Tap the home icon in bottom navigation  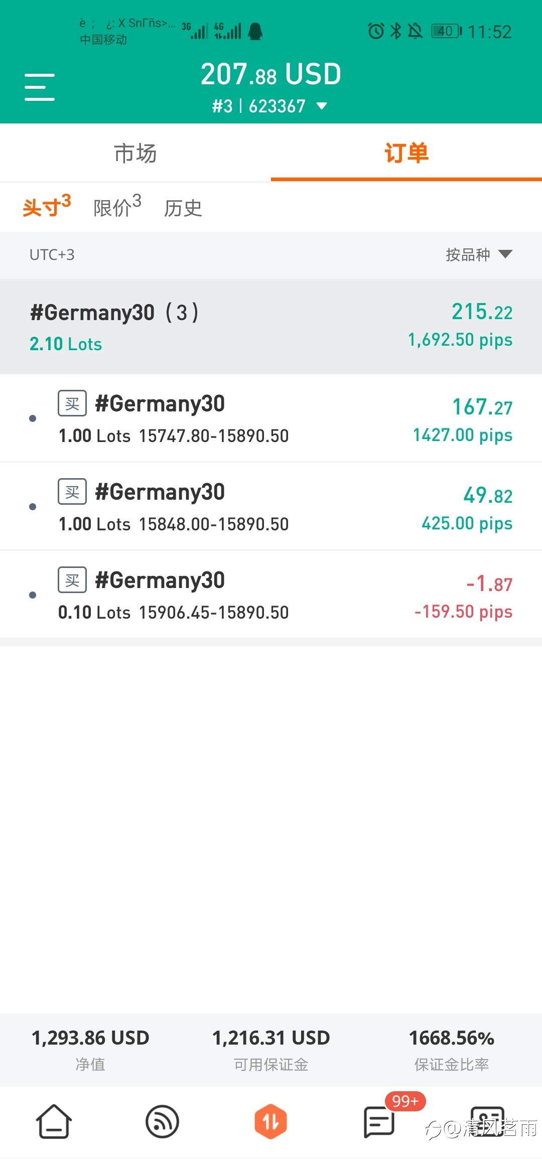[x=54, y=1121]
